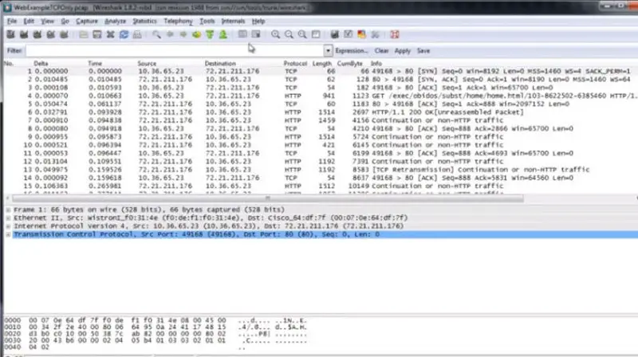Viewport: 638px width, 357px height.
Task: Open the Telephony menu
Action: pyautogui.click(x=178, y=22)
